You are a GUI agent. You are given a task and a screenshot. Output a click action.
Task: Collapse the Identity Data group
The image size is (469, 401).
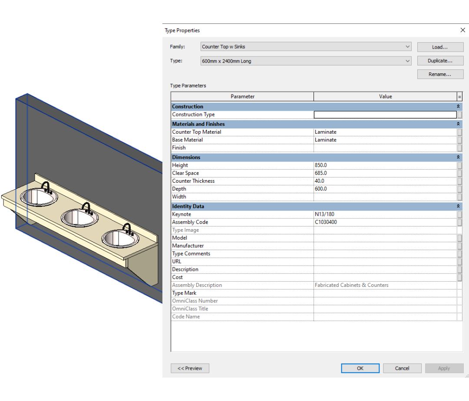click(x=458, y=207)
